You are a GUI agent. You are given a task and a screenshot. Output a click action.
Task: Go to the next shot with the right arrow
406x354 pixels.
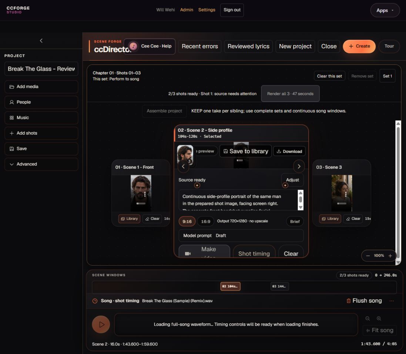[299, 166]
